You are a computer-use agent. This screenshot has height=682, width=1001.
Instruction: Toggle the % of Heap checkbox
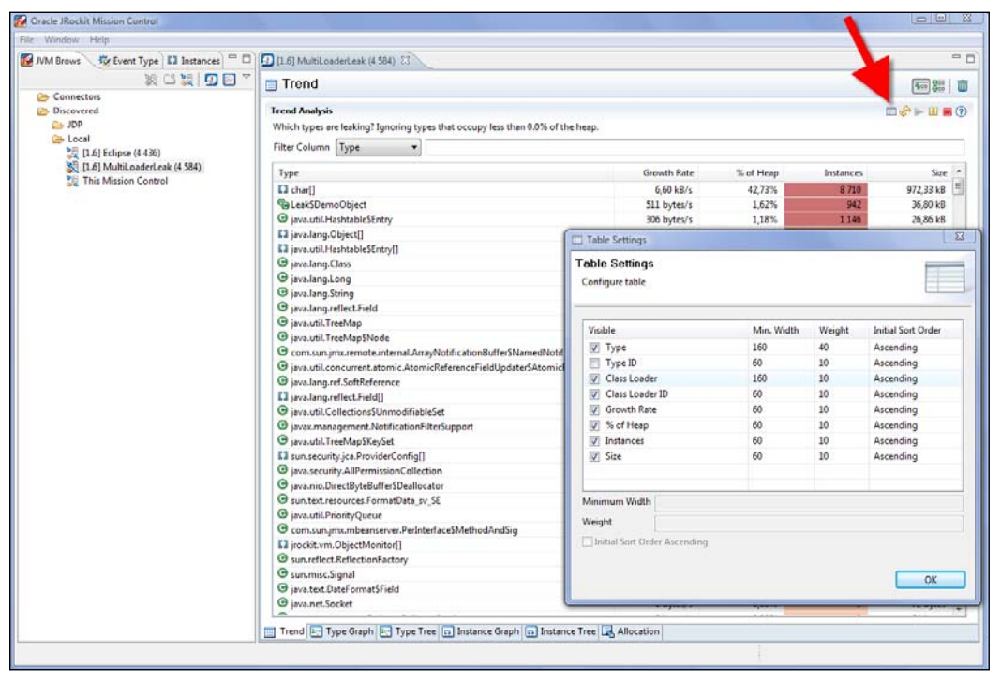coord(594,425)
